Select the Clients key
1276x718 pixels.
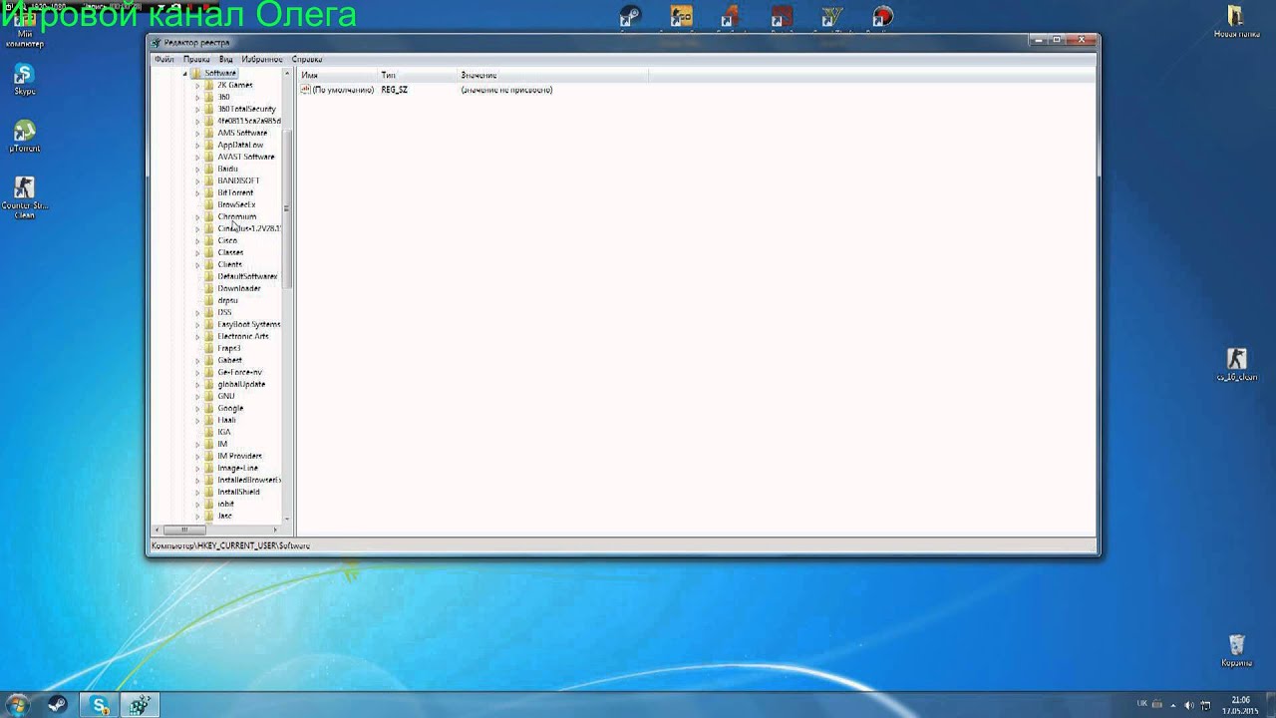coord(229,264)
